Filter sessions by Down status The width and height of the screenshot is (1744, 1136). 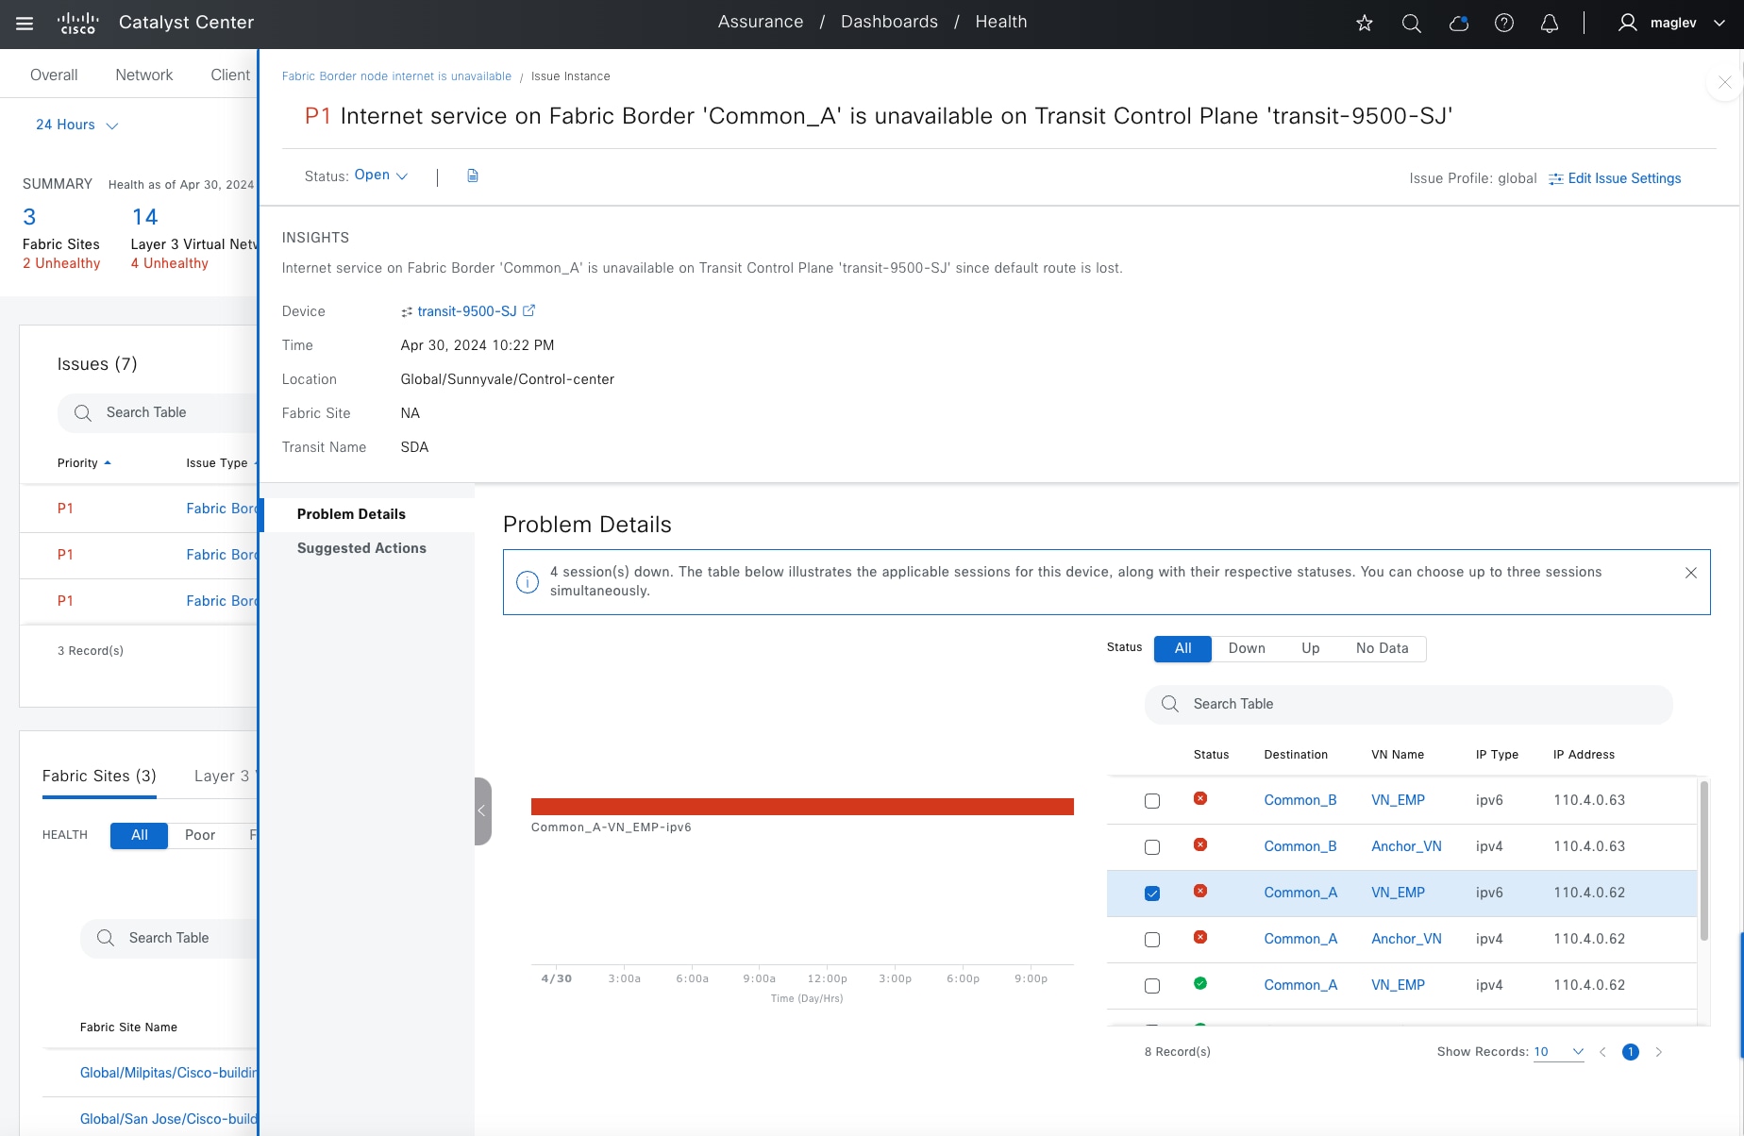[1246, 648]
